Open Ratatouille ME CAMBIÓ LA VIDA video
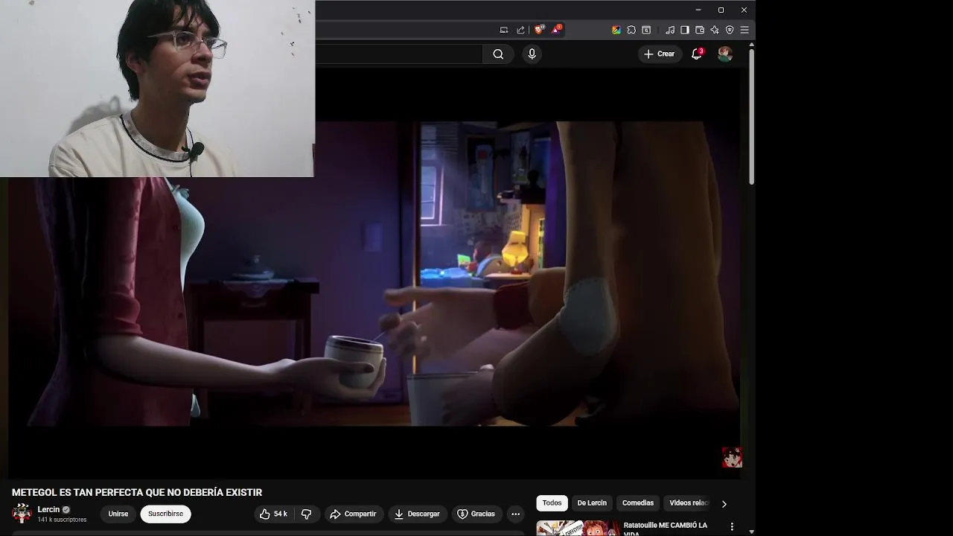Screen dimensions: 953x536 click(x=666, y=529)
